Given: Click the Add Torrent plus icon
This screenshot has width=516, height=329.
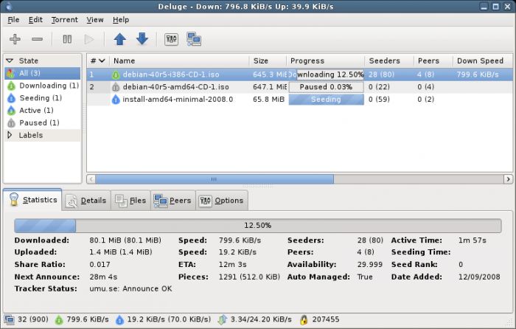Looking at the screenshot, I should pyautogui.click(x=15, y=39).
